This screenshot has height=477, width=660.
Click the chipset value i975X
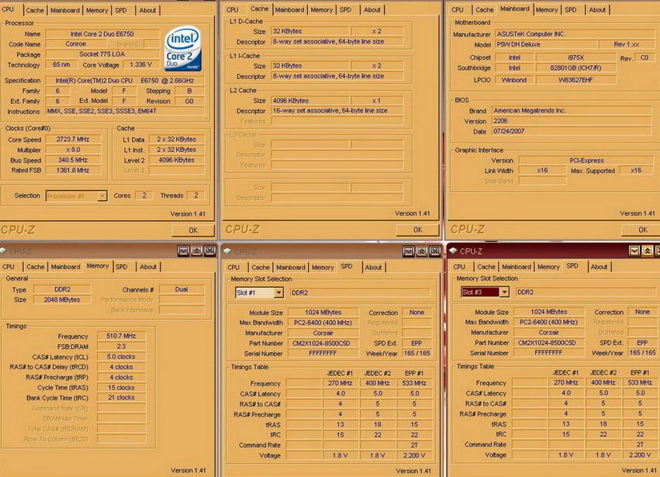[575, 57]
